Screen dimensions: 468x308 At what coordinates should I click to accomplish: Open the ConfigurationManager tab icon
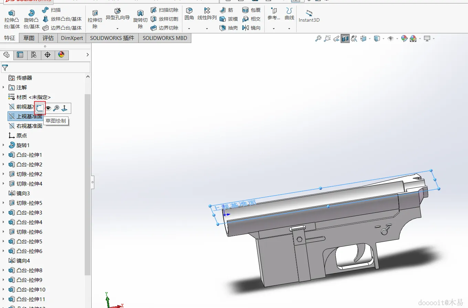(34, 55)
